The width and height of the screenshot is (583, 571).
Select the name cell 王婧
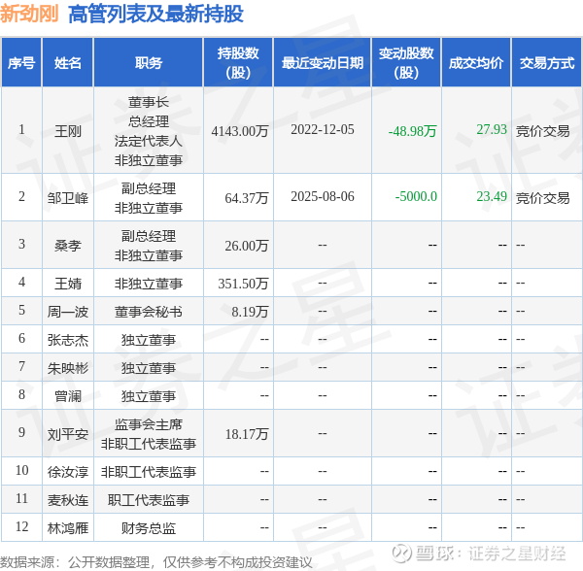tap(68, 284)
